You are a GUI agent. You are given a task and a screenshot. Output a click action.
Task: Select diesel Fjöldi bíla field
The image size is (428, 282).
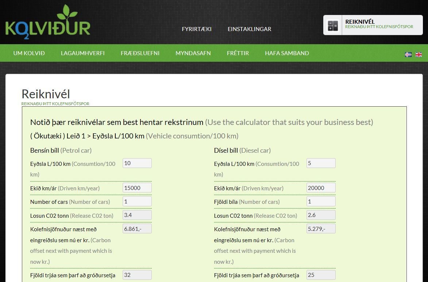tap(321, 201)
